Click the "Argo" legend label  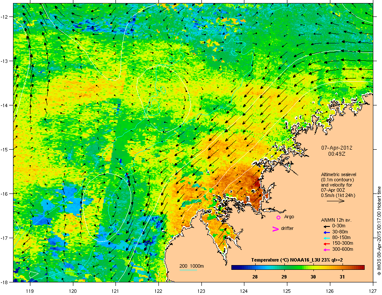point(289,216)
